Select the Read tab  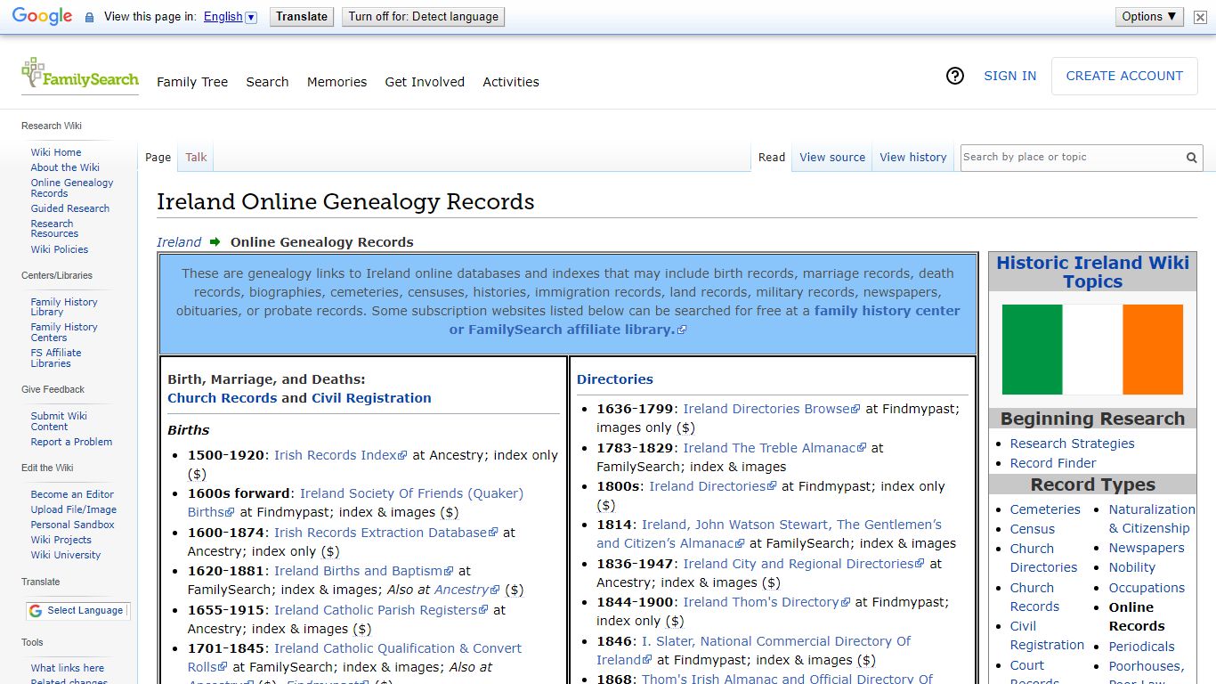point(772,158)
